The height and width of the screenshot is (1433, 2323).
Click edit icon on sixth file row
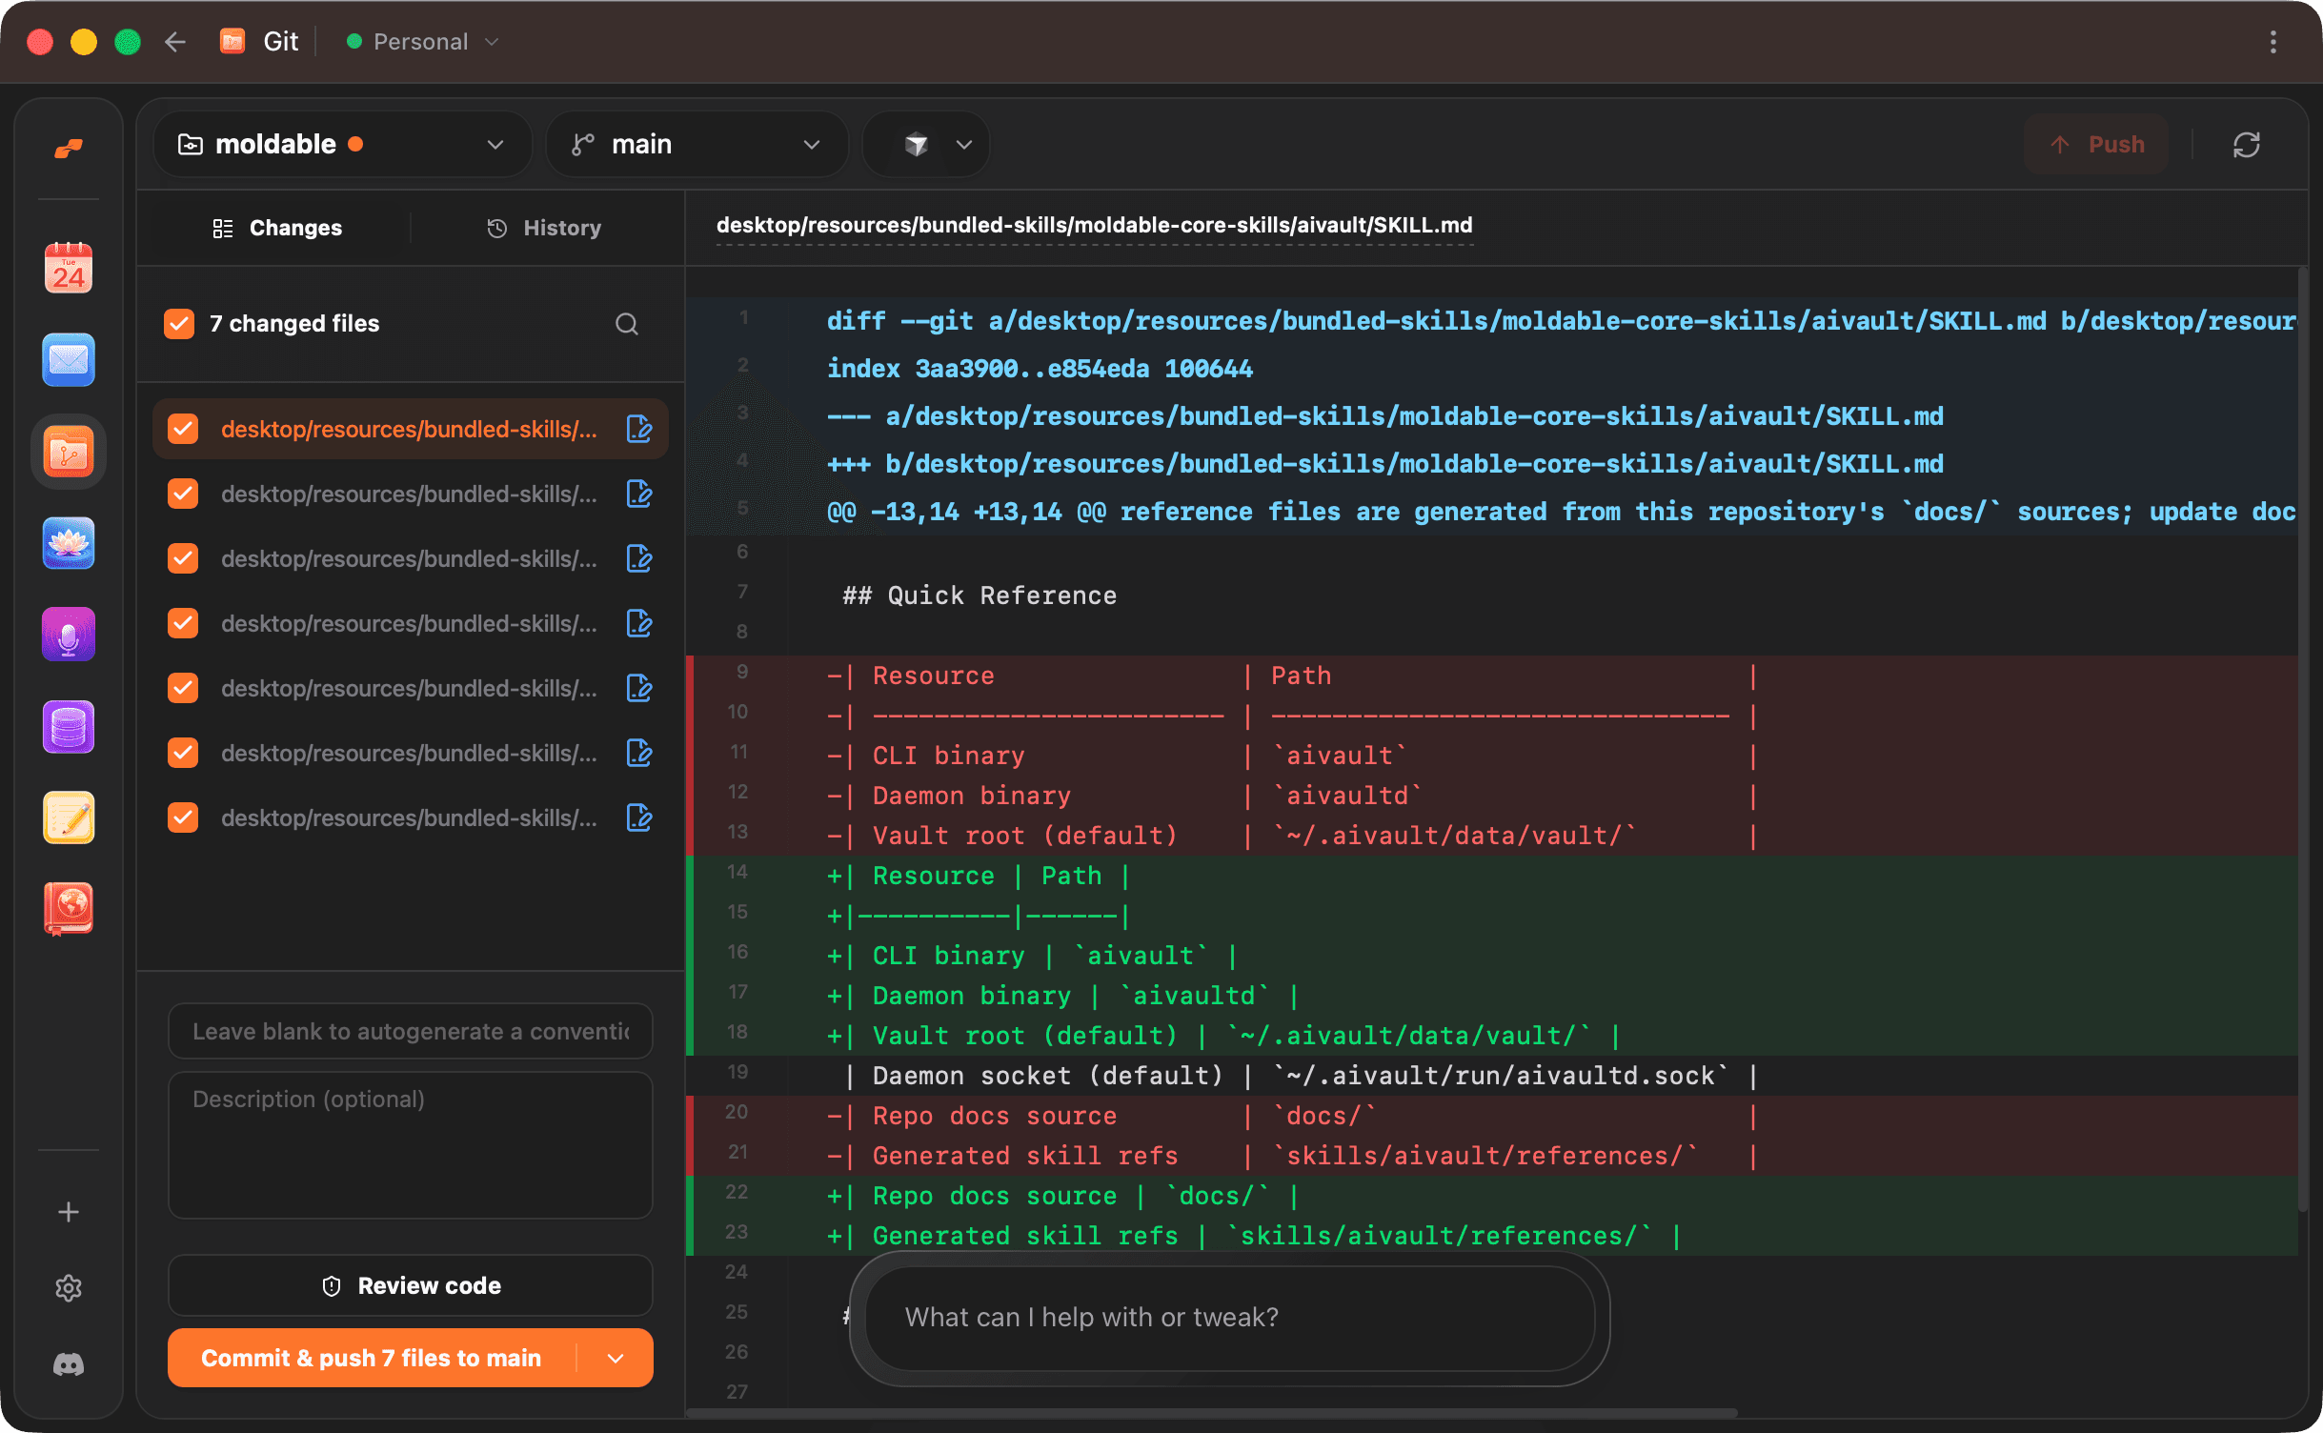pyautogui.click(x=639, y=753)
